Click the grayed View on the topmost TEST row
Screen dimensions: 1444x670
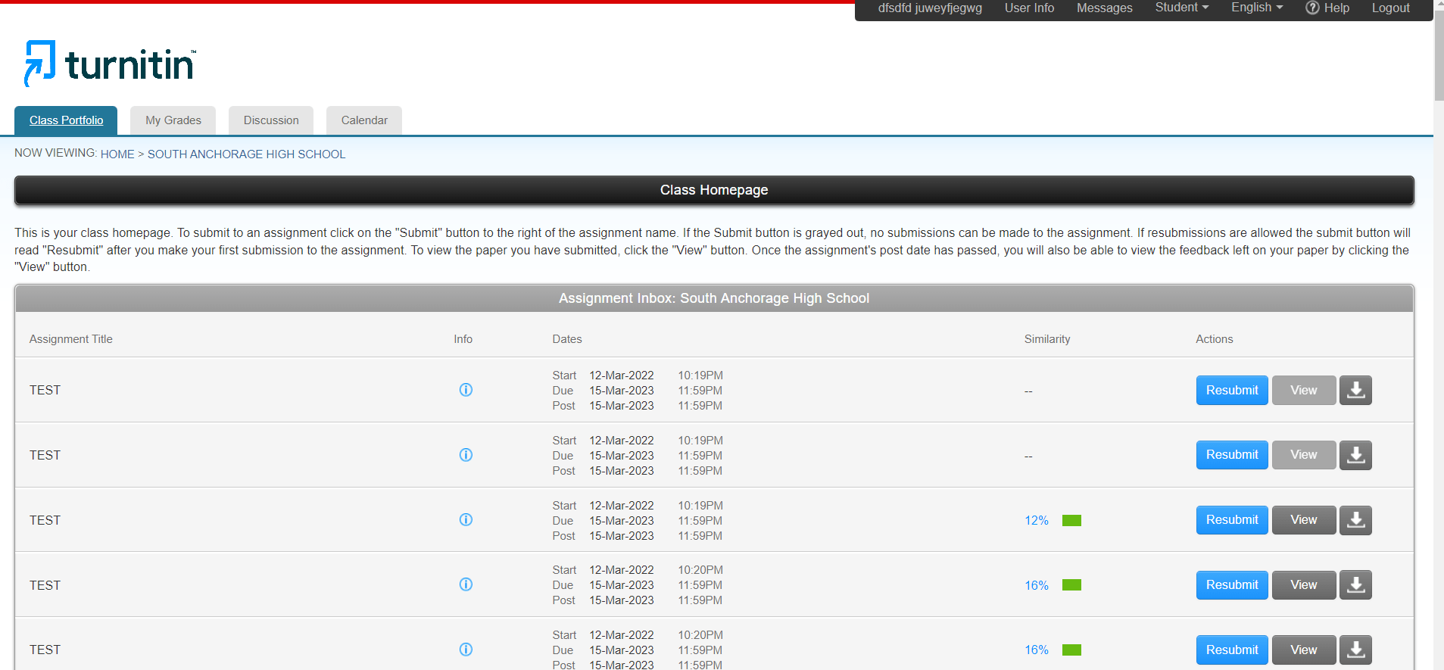(1304, 391)
